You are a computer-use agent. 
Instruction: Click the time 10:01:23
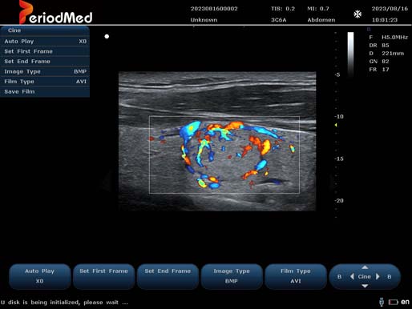pos(385,20)
